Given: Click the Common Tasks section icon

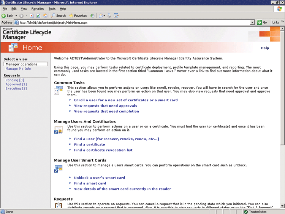Looking at the screenshot, I should pos(59,91).
